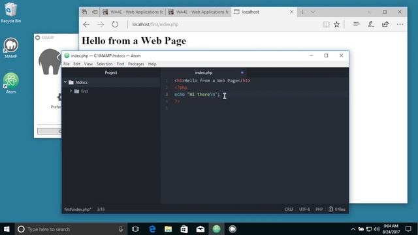418x235 pixels.
Task: Click the Make a Web Note pen icon
Action: click(x=371, y=25)
